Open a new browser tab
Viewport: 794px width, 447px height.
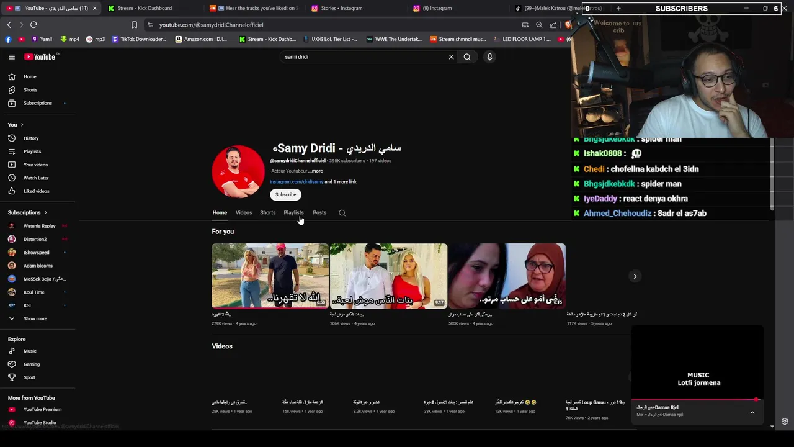[618, 8]
